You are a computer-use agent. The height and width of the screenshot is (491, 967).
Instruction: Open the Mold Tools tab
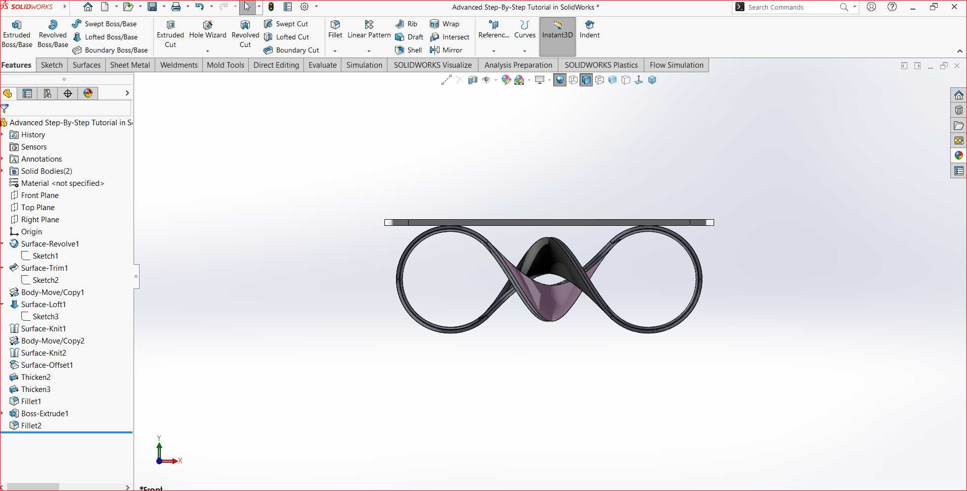click(x=226, y=65)
